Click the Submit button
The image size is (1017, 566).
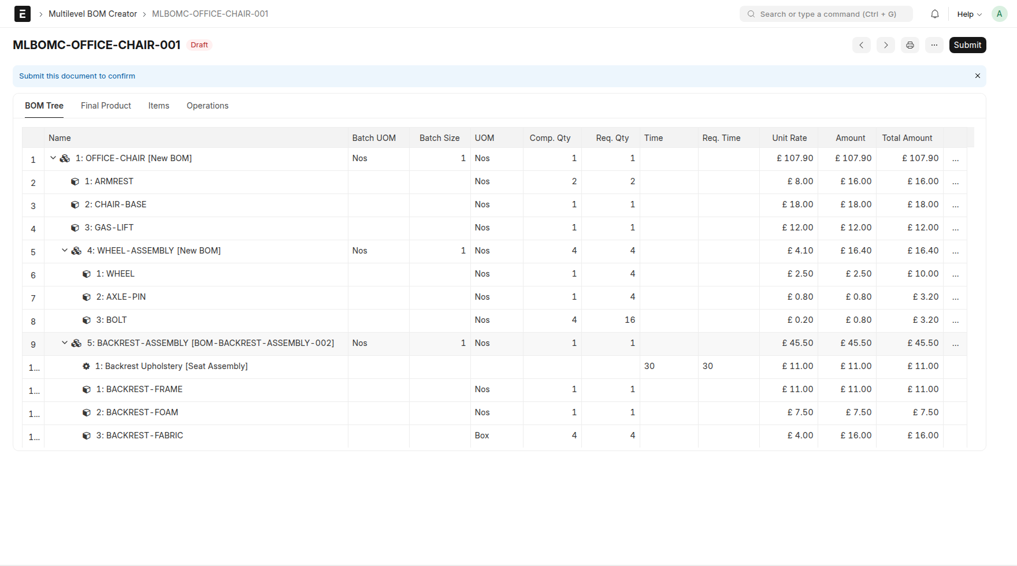(967, 45)
